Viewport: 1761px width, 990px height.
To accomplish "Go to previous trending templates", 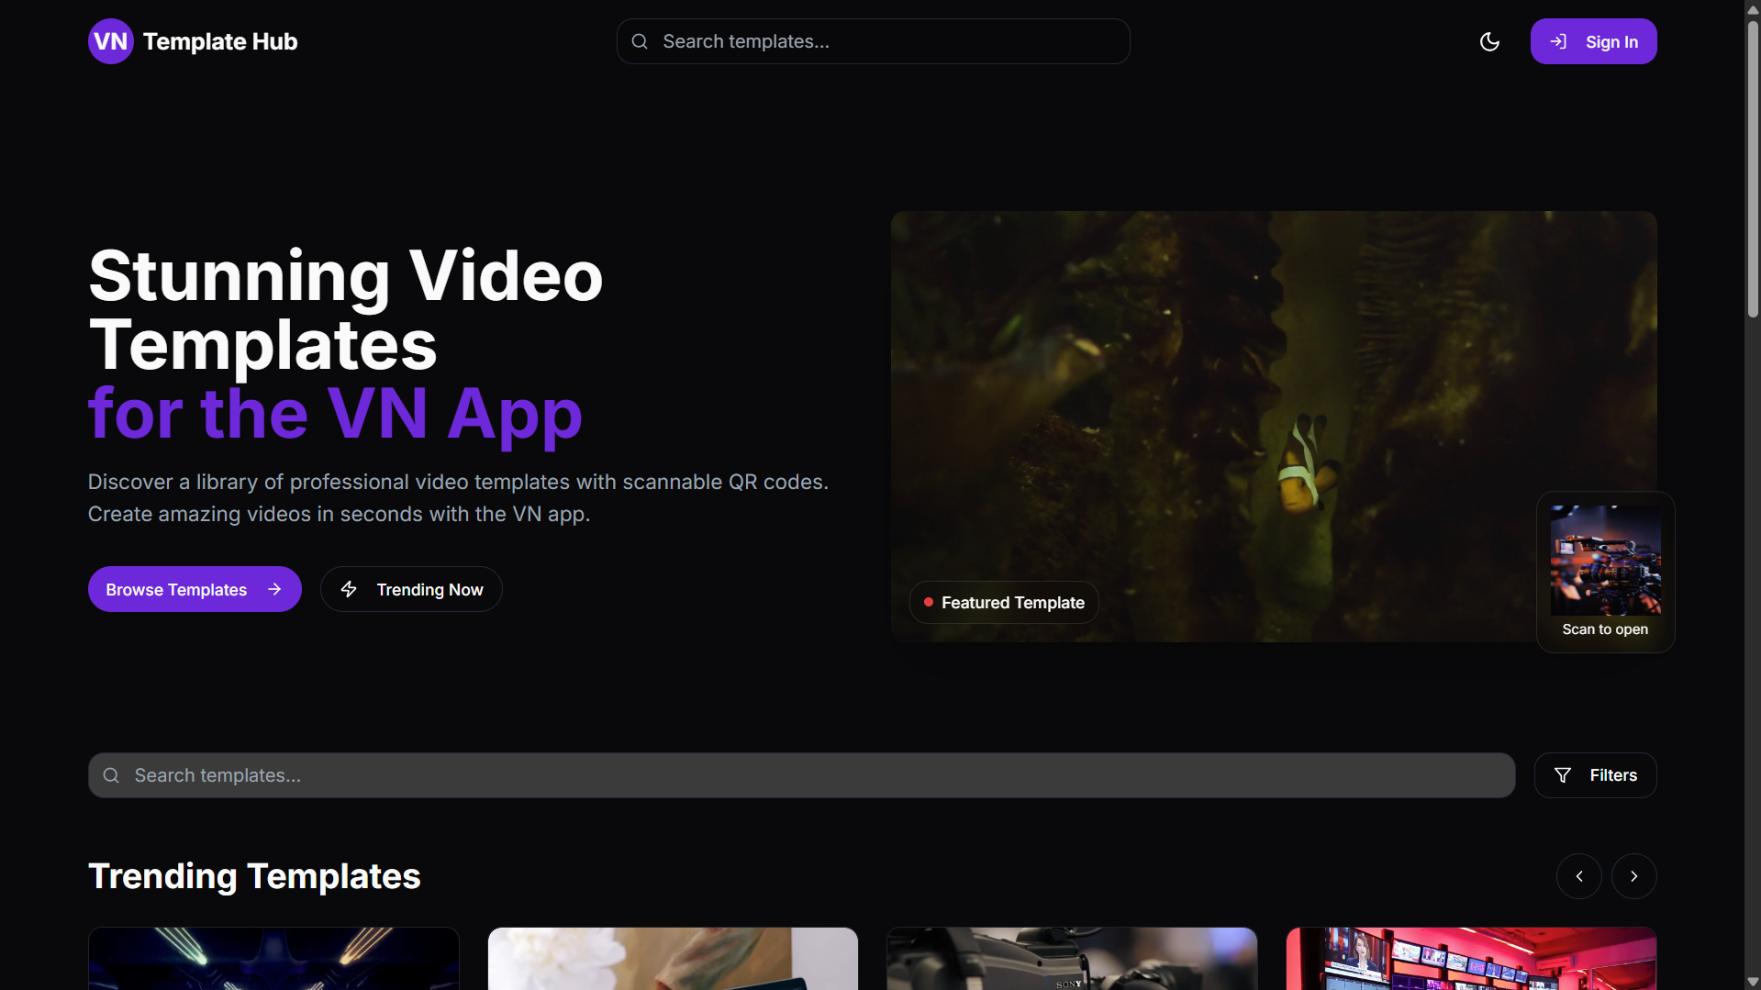I will pyautogui.click(x=1579, y=876).
